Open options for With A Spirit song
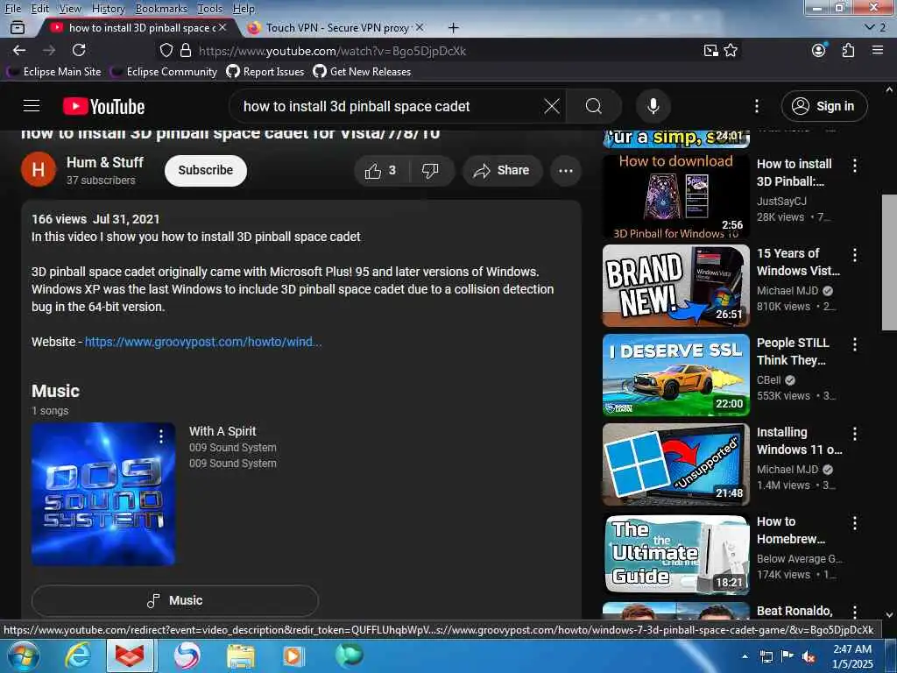This screenshot has width=897, height=673. coord(161,436)
